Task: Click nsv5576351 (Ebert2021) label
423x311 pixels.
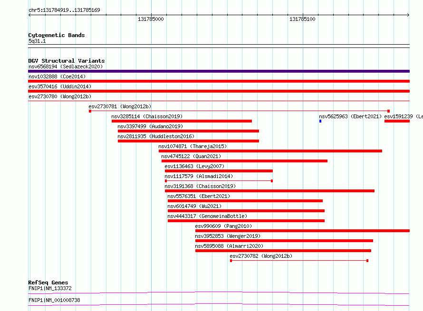Action: pyautogui.click(x=199, y=196)
